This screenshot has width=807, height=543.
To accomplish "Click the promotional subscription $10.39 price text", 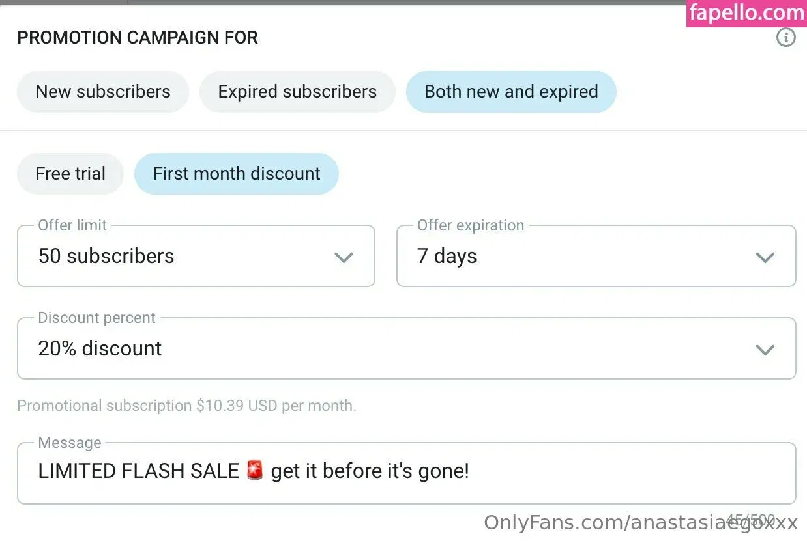I will [x=186, y=406].
